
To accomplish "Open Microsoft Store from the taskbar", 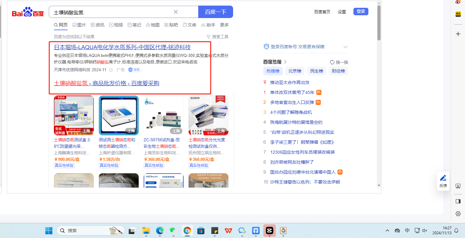I will point(201,231).
